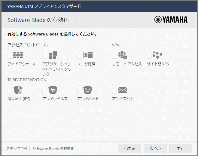Viewport: 198px width, 156px height.
Task: Click the アンチウイルス label
Action: (55, 99)
